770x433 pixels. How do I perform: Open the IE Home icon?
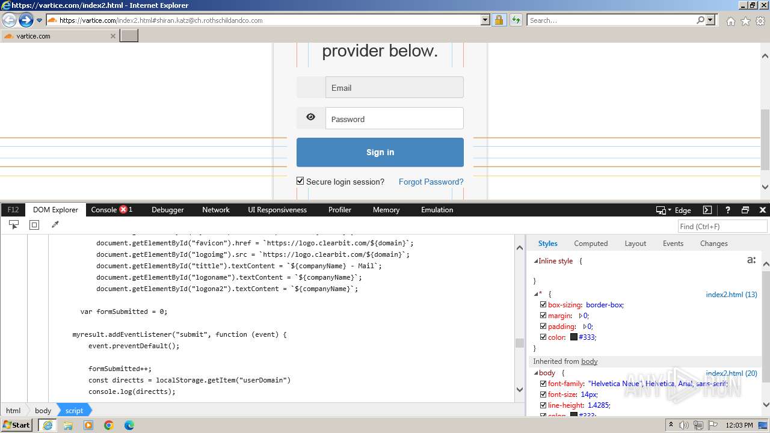tap(730, 21)
